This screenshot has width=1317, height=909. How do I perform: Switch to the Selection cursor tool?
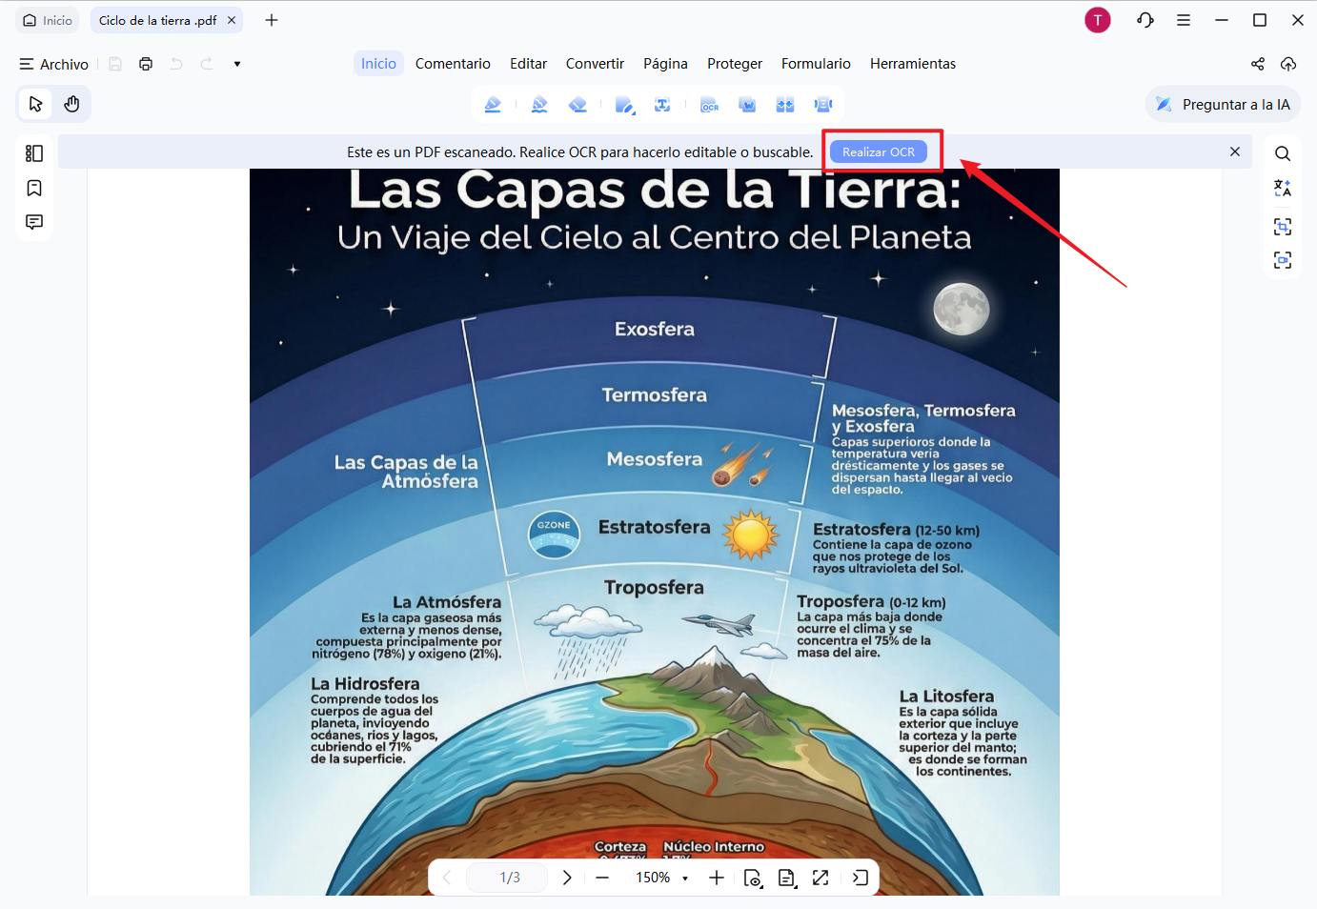(x=35, y=103)
